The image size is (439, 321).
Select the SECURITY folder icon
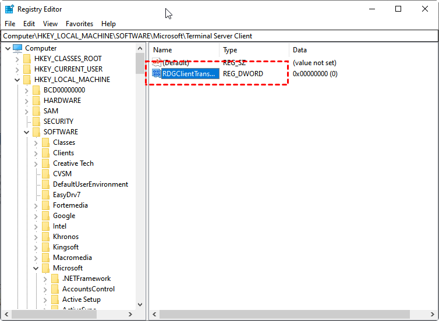click(37, 122)
